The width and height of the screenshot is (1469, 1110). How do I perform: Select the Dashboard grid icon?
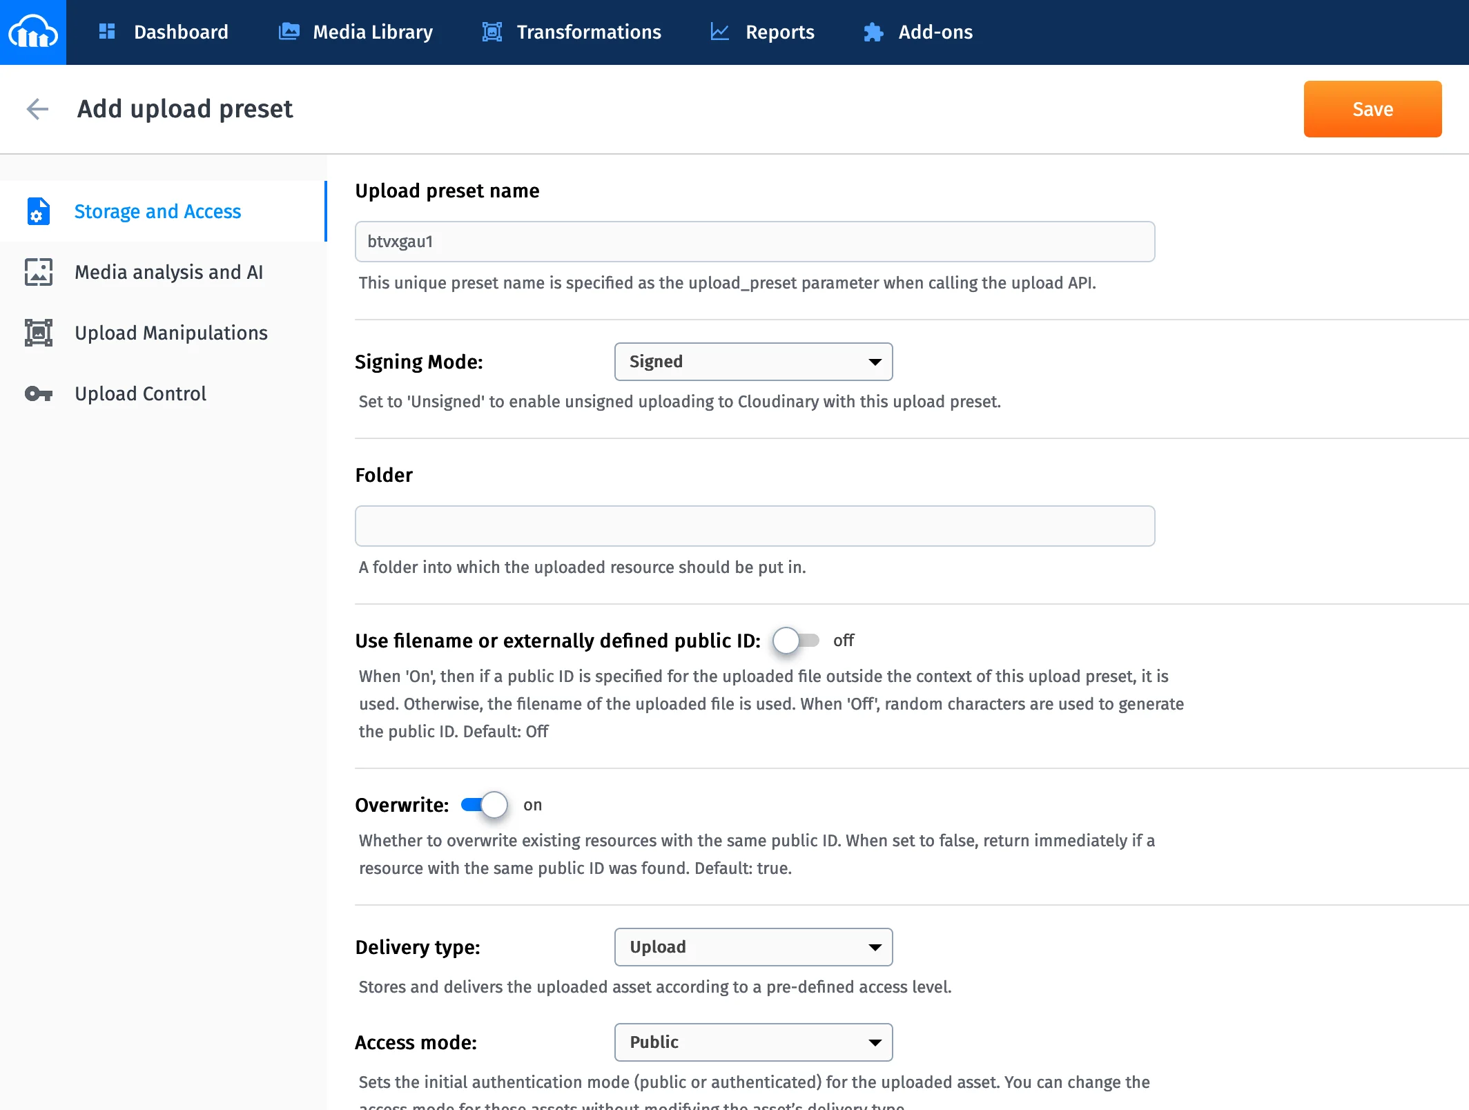pos(107,32)
